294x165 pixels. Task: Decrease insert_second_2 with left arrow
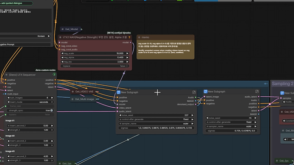pyautogui.click(x=8, y=141)
